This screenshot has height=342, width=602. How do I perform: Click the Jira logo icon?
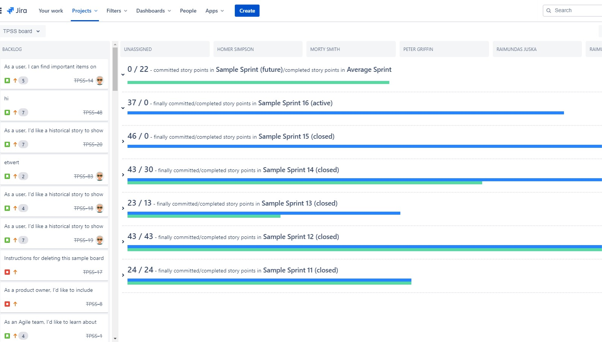(10, 11)
